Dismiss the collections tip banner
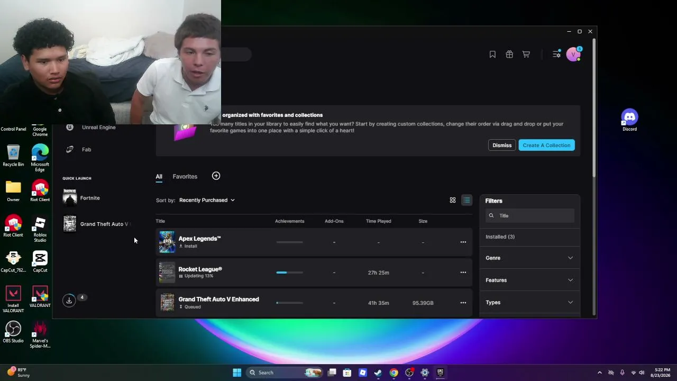Viewport: 677px width, 381px height. point(502,146)
